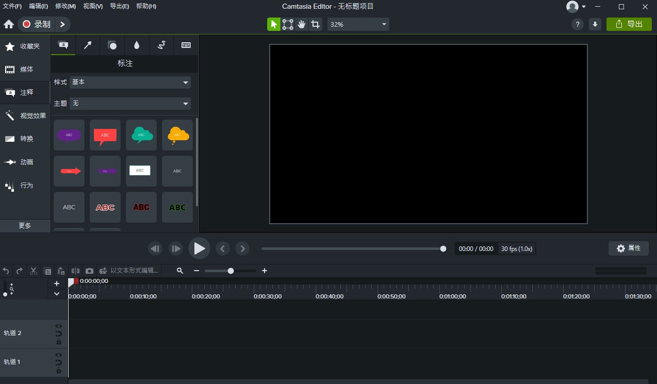Screen dimensions: 657x384
Task: Click the scissors cut icon
Action: click(34, 271)
